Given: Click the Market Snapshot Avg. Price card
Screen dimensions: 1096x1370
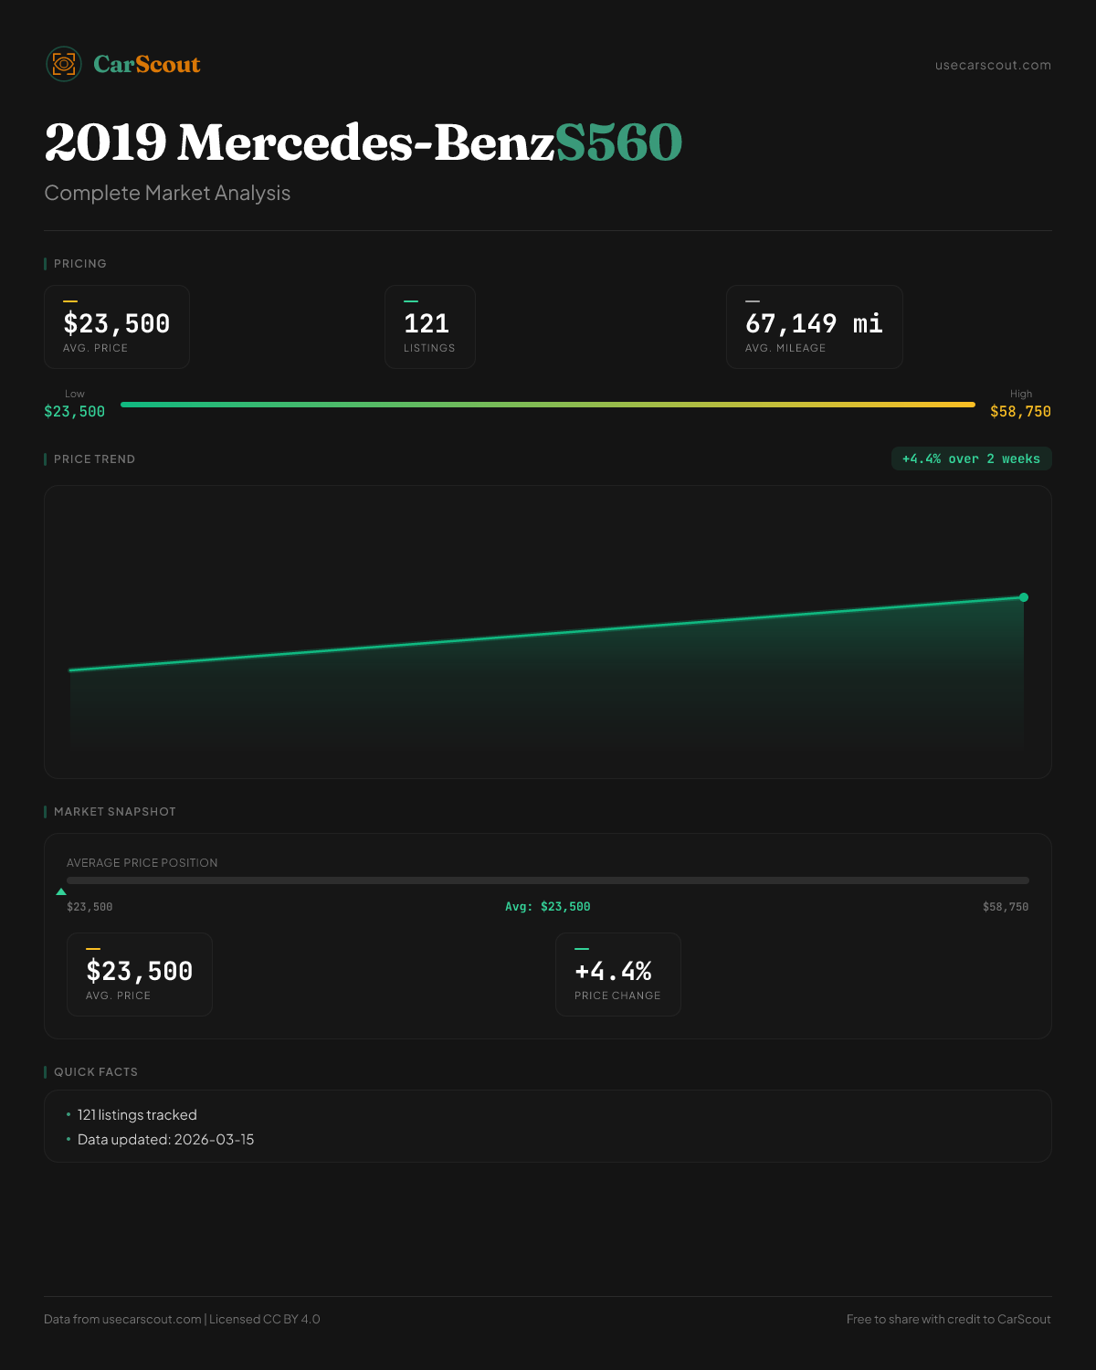Looking at the screenshot, I should 139,975.
